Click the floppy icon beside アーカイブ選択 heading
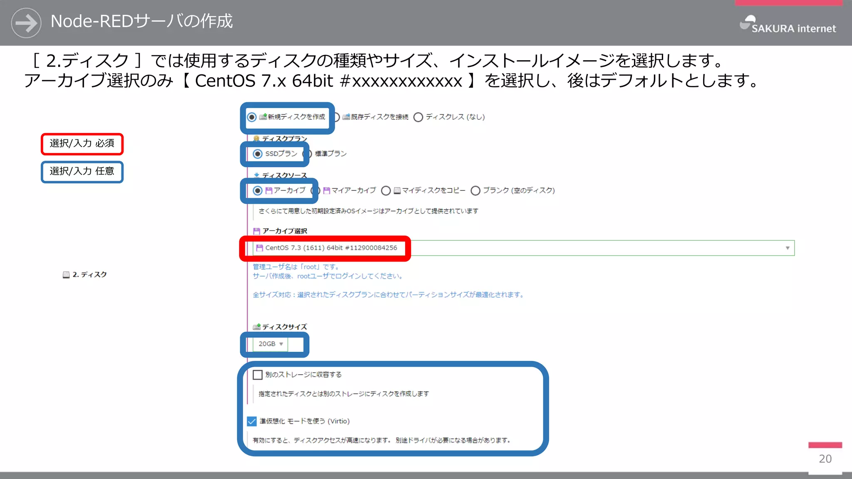The height and width of the screenshot is (479, 852). (x=257, y=231)
